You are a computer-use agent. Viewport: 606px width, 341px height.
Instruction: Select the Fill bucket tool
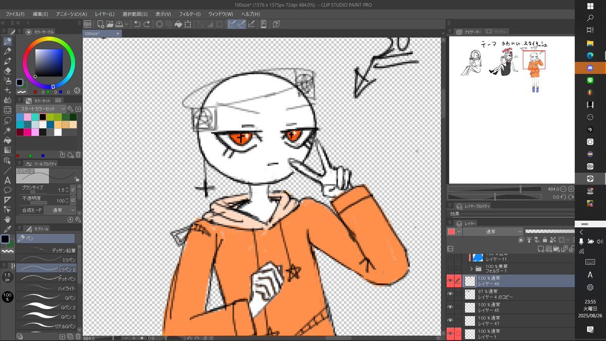[8, 140]
